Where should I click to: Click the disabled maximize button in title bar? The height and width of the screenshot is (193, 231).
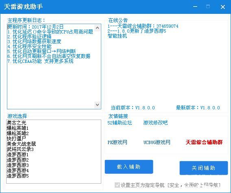coord(208,7)
